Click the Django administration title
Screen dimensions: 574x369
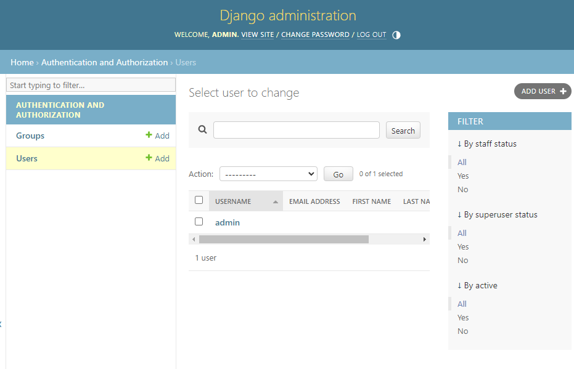coord(288,16)
